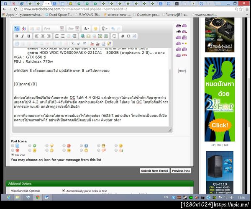This screenshot has width=251, height=209.
Task: Click inside the message text area
Action: coord(91,87)
